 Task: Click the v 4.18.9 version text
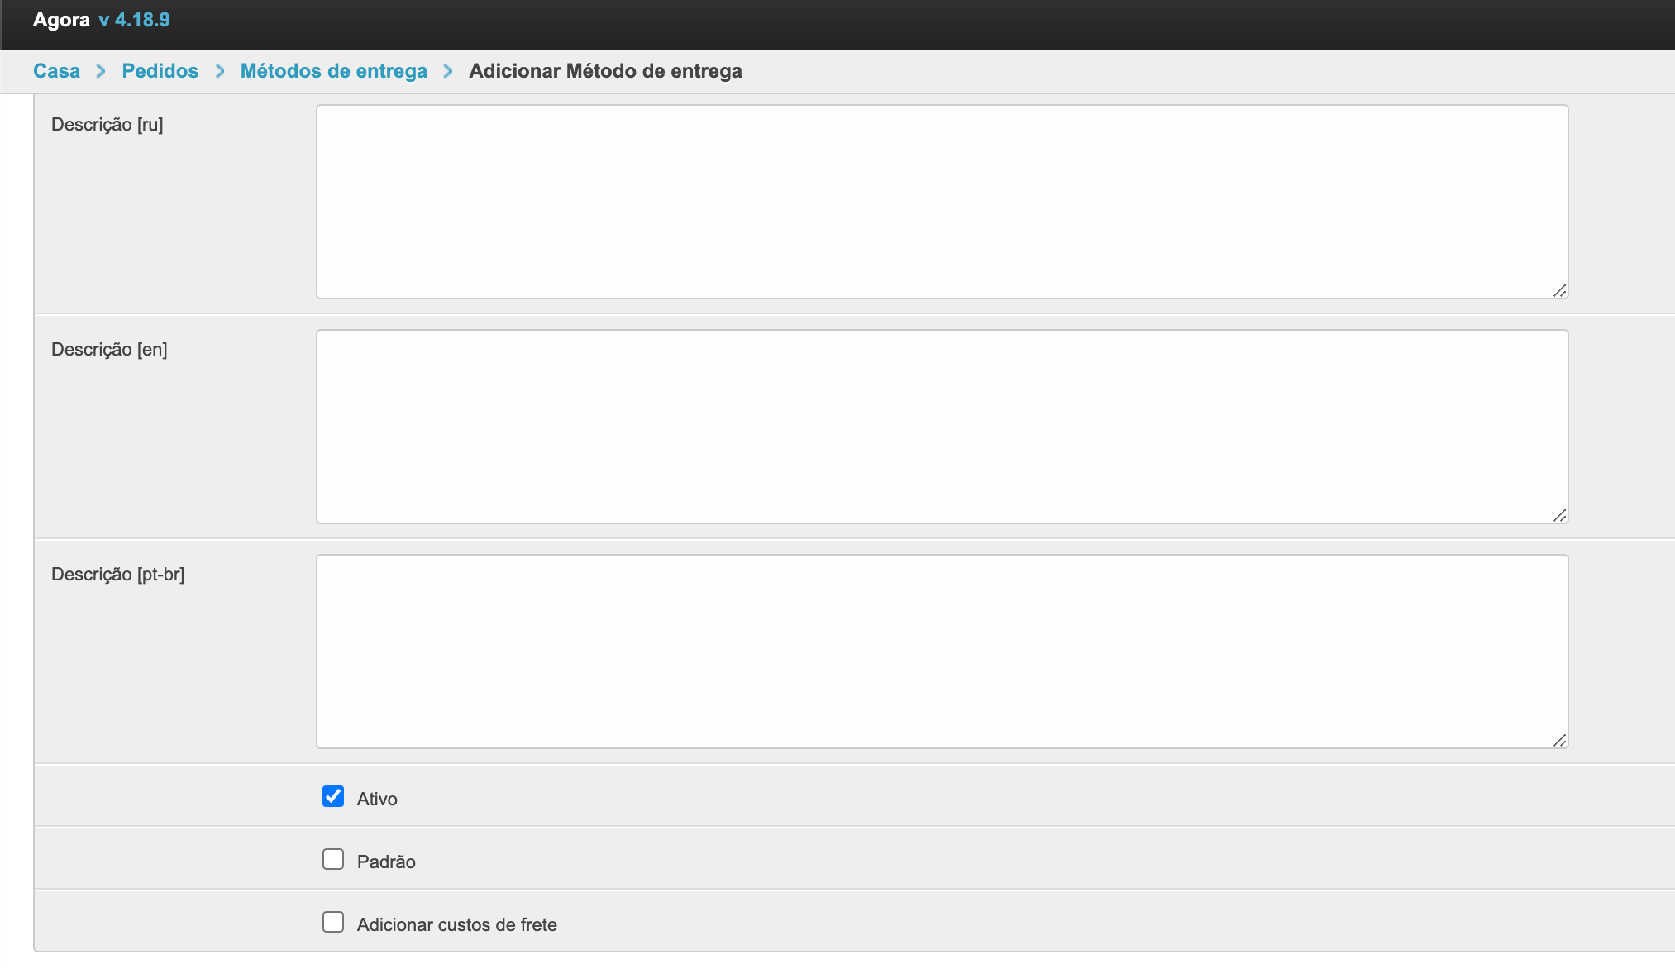click(x=135, y=20)
